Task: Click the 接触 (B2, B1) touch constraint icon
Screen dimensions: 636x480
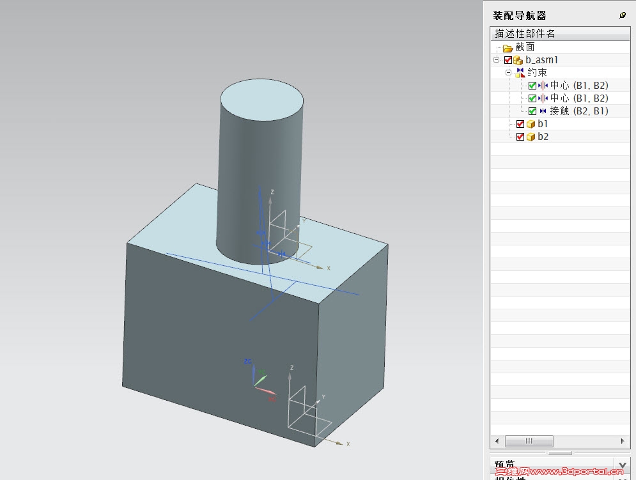Action: (x=543, y=111)
